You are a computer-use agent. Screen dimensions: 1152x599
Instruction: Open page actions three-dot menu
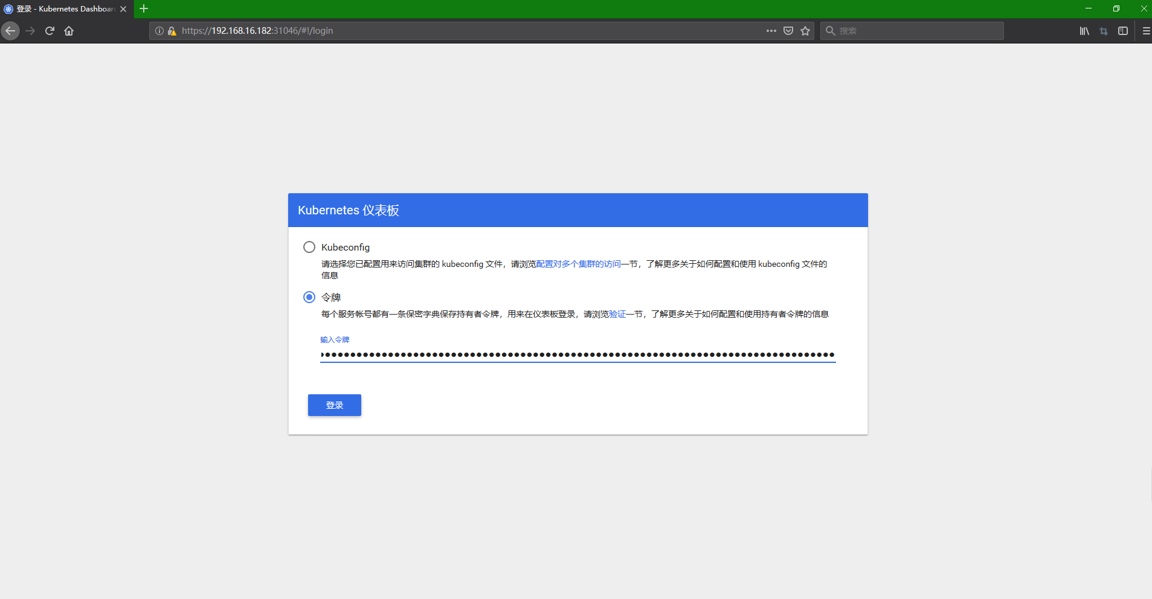click(771, 31)
